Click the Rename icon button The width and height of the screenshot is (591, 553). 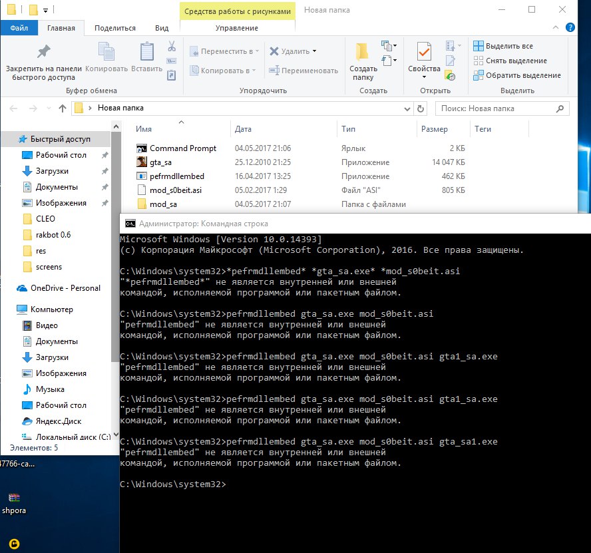click(274, 71)
